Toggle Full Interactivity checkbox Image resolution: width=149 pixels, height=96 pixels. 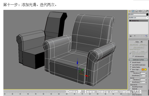point(133,56)
